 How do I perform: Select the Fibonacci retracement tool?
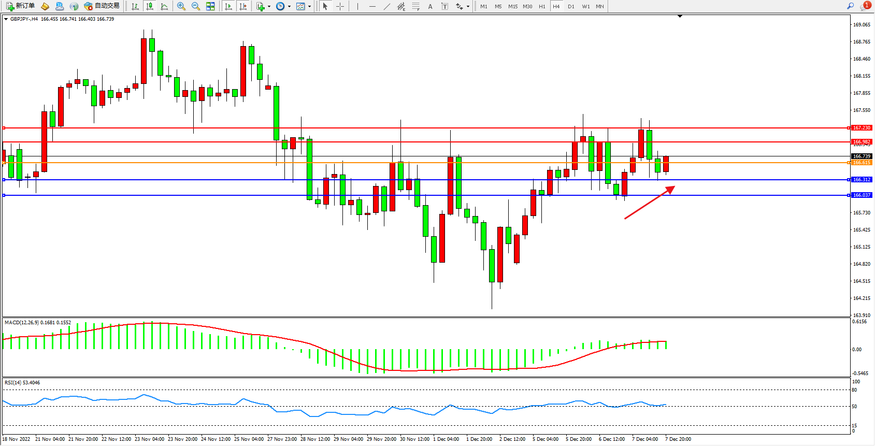tap(415, 6)
